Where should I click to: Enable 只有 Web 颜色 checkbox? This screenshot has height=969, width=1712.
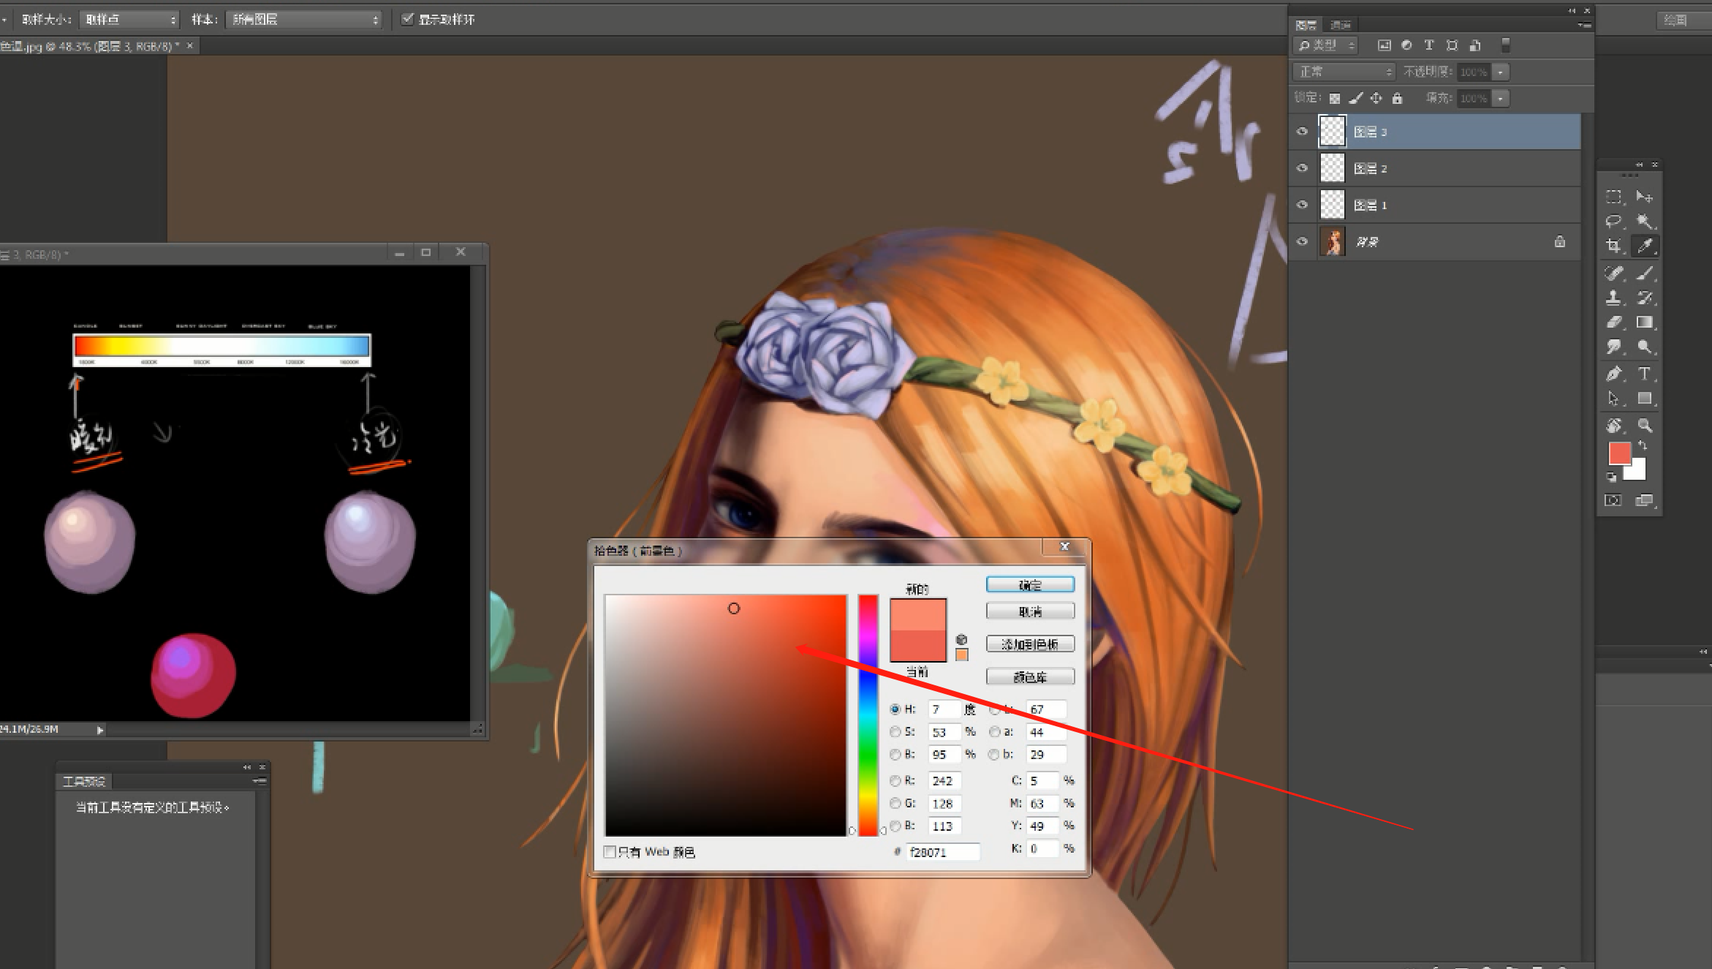(x=610, y=851)
